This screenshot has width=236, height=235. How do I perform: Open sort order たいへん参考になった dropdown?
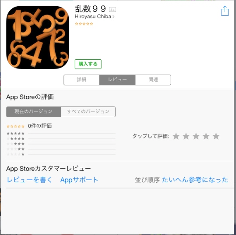point(195,180)
